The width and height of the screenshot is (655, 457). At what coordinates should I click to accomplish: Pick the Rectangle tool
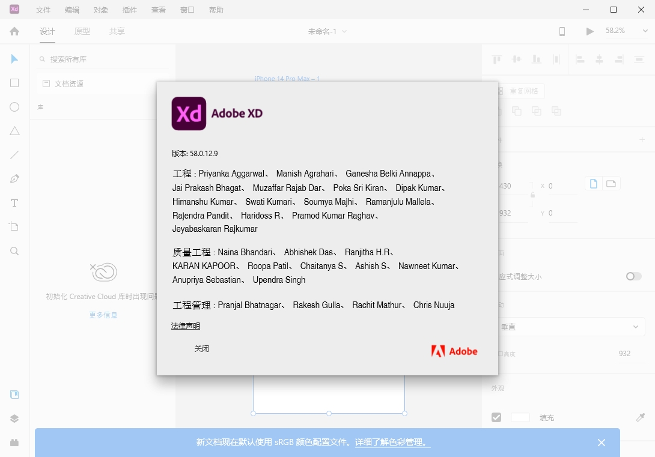(x=14, y=83)
